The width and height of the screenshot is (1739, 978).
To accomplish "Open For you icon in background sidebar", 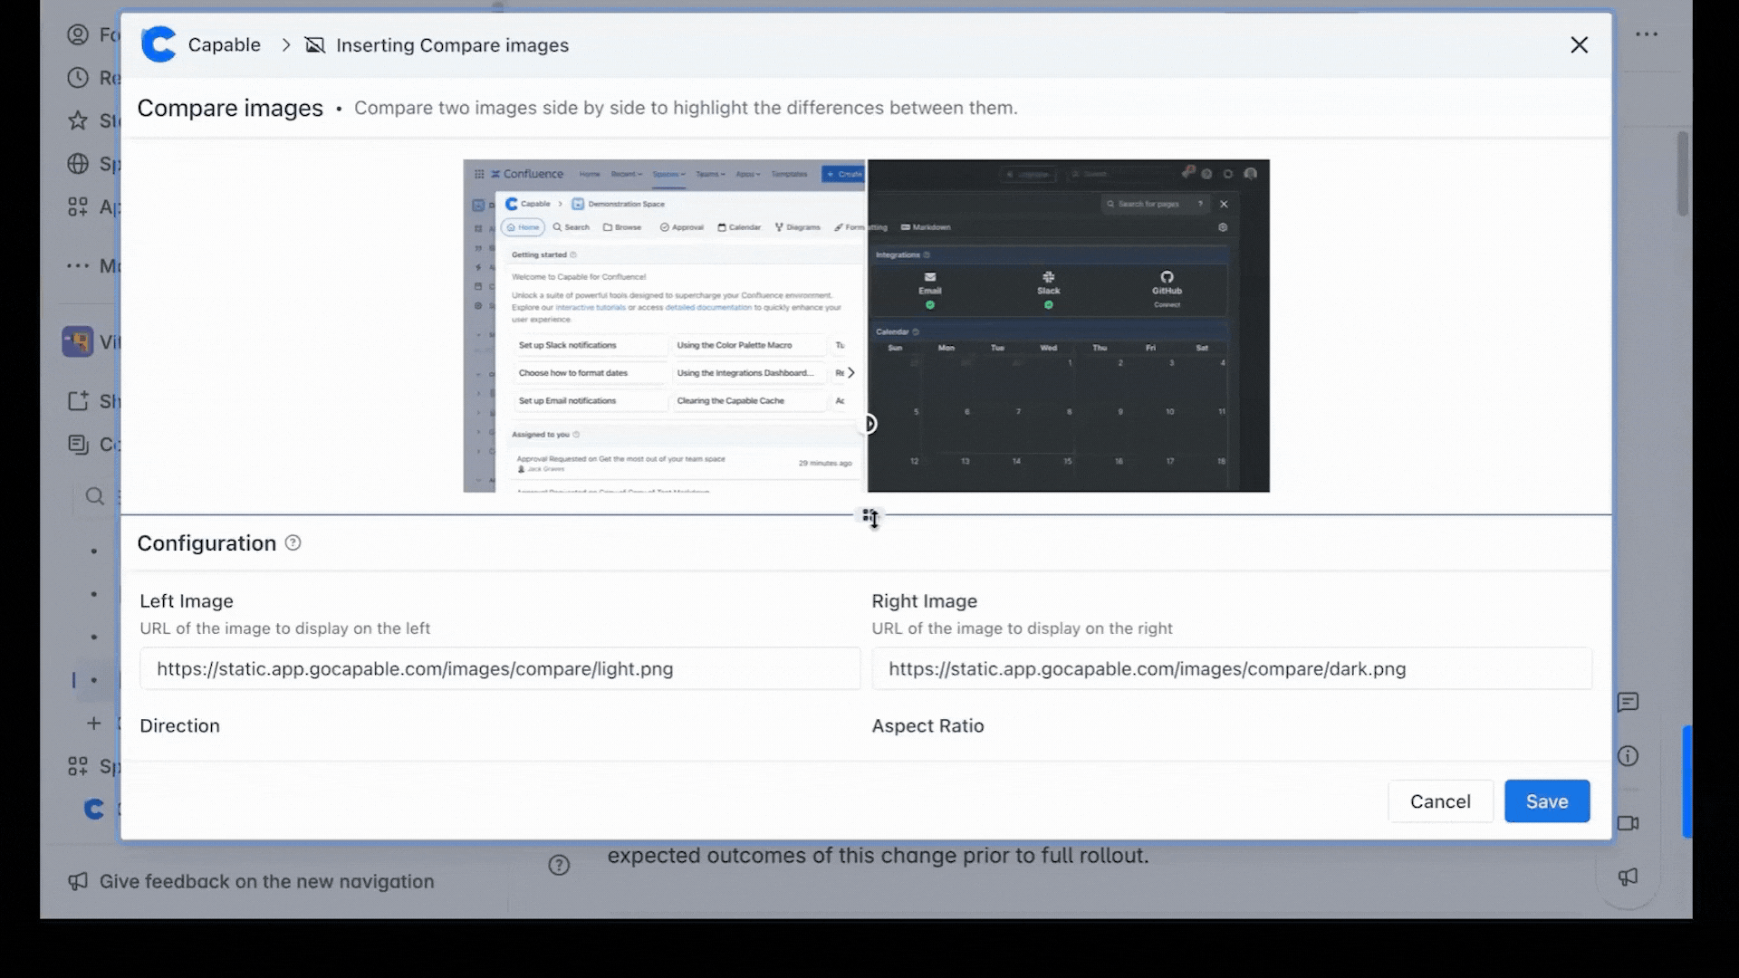I will tap(79, 34).
